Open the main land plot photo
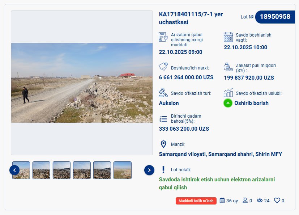The height and width of the screenshot is (215, 299). coord(82,83)
